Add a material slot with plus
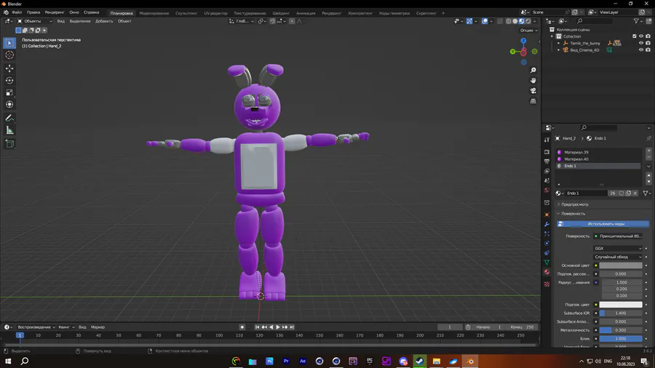The width and height of the screenshot is (655, 368). (648, 151)
